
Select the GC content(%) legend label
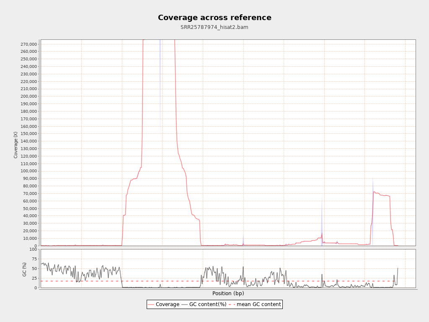click(208, 304)
